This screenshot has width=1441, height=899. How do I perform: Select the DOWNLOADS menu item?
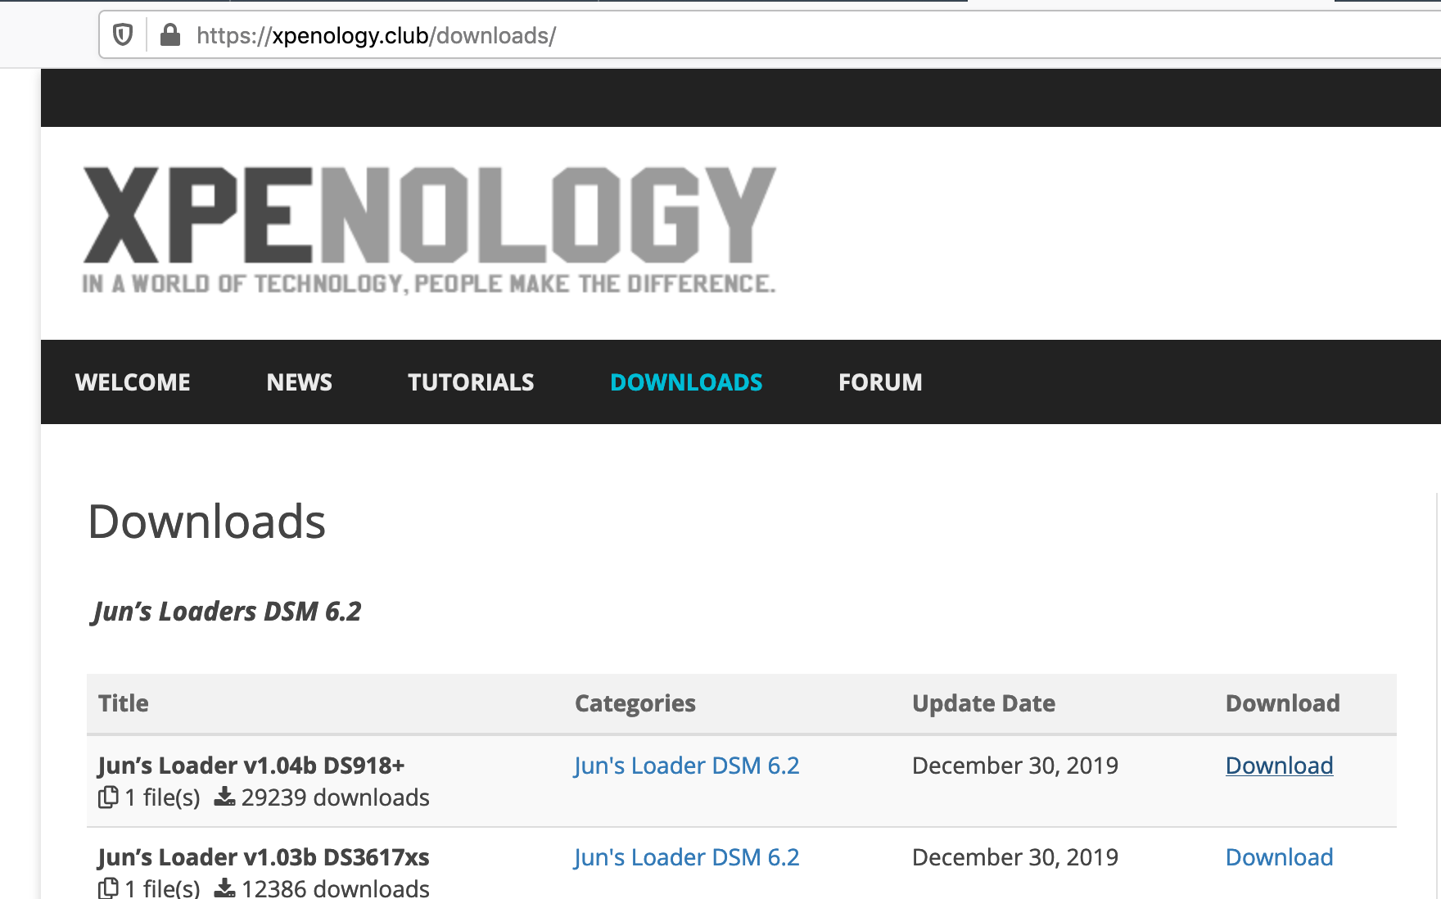[x=686, y=382]
